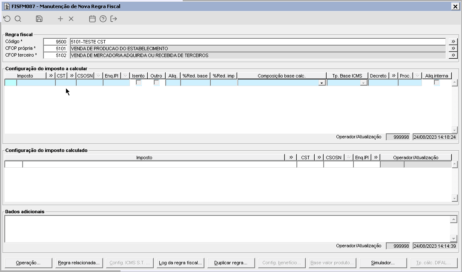Click the Tp. Base ICMS column header

point(347,76)
